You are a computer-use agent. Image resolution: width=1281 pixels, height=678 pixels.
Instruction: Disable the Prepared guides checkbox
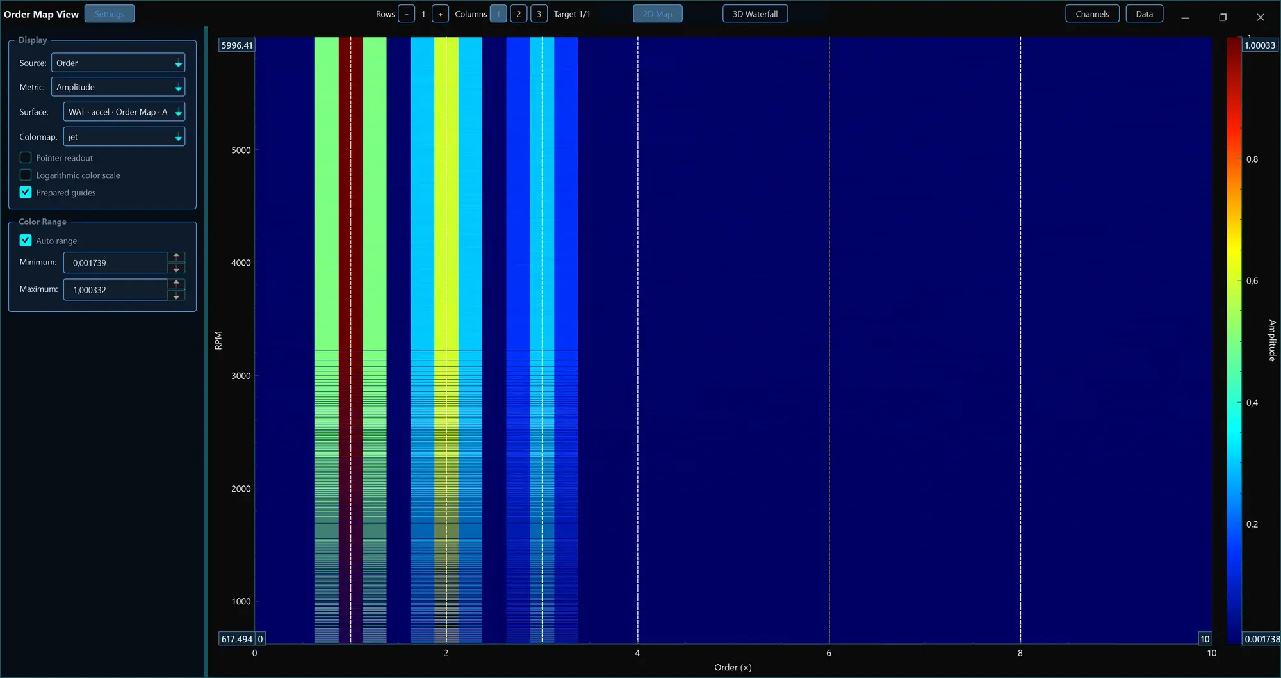point(26,192)
